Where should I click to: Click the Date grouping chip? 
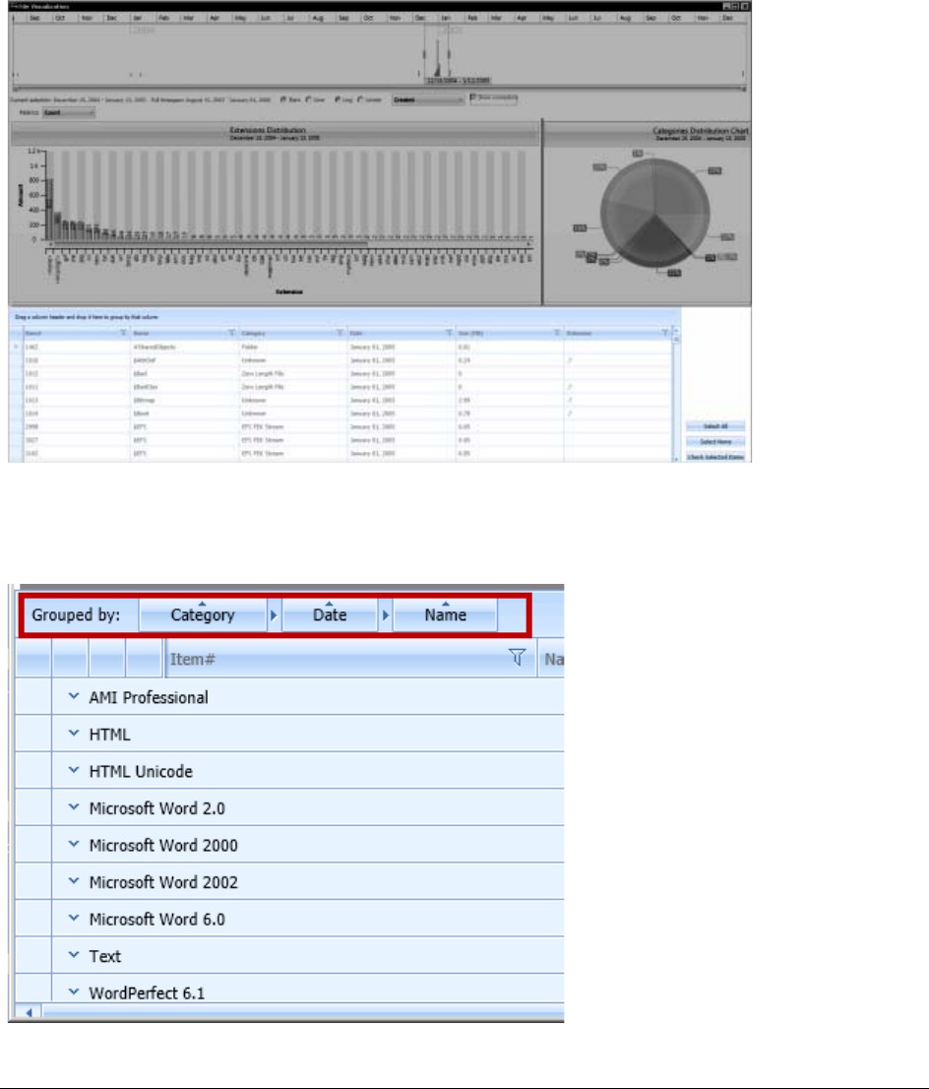coord(330,614)
